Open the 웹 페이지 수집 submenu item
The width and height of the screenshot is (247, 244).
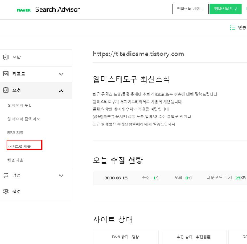point(20,105)
